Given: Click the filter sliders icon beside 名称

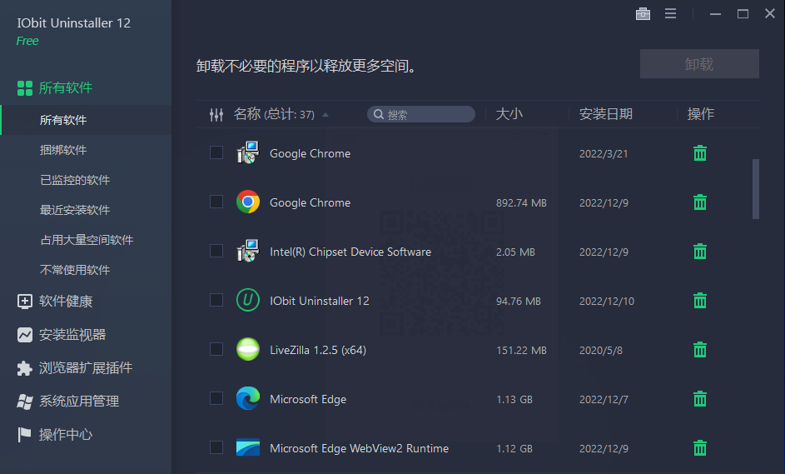Looking at the screenshot, I should click(x=216, y=115).
